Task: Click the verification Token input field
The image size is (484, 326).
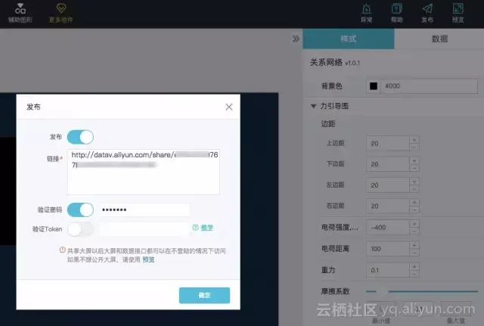Action: [144, 229]
